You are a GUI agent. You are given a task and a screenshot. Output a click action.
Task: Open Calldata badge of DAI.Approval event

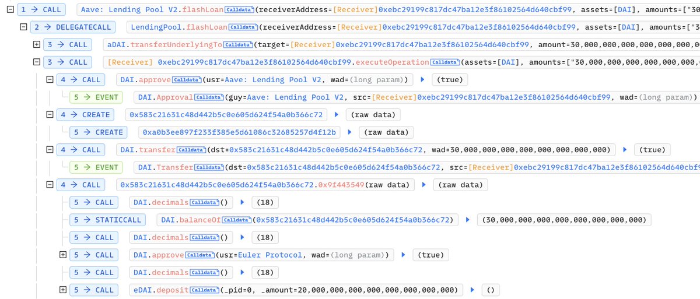tap(208, 97)
